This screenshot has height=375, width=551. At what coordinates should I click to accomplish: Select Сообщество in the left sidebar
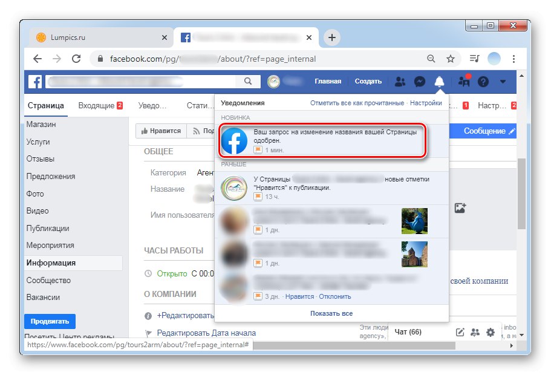point(48,280)
